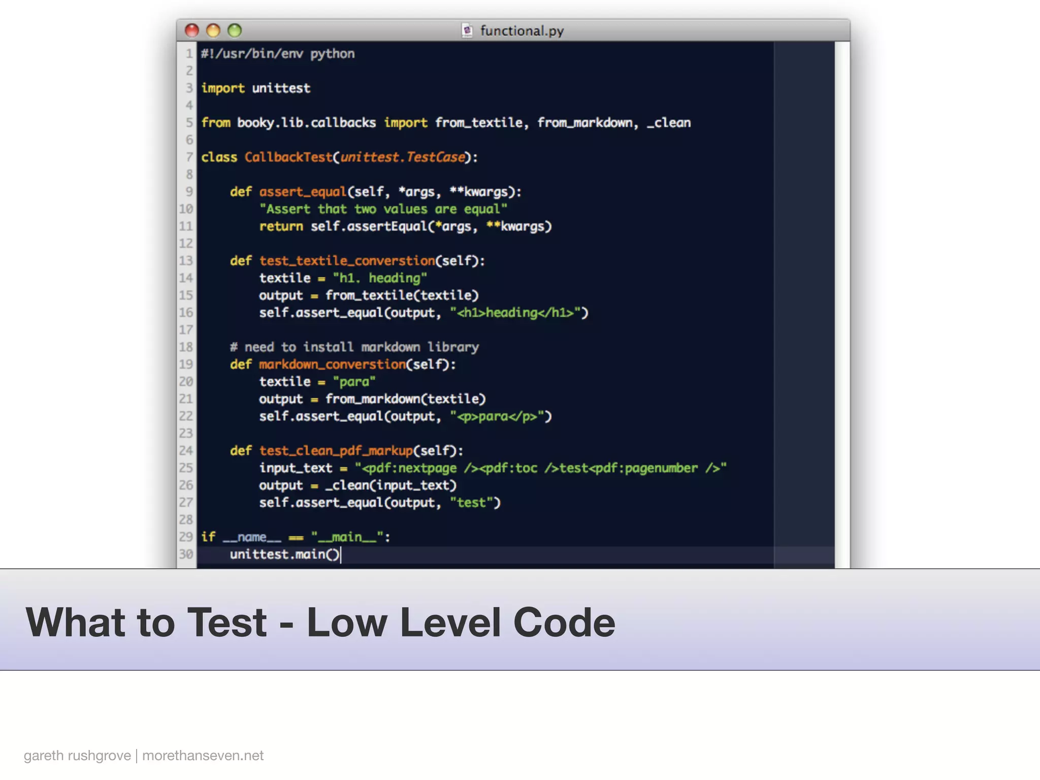
Task: Click line number 24 in the gutter
Action: [186, 450]
